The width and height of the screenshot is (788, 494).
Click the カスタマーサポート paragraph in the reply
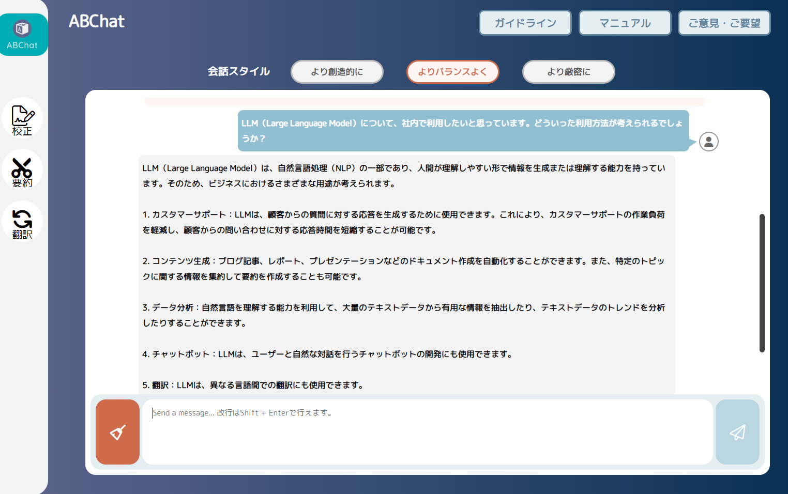pos(403,222)
